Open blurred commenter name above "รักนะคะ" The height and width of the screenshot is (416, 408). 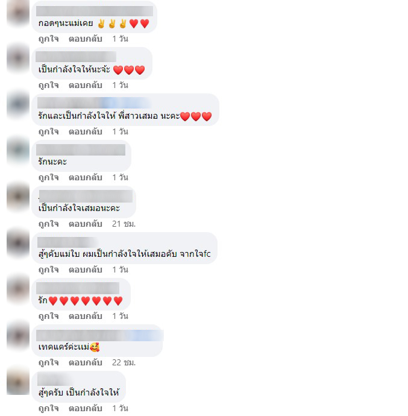coord(81,150)
